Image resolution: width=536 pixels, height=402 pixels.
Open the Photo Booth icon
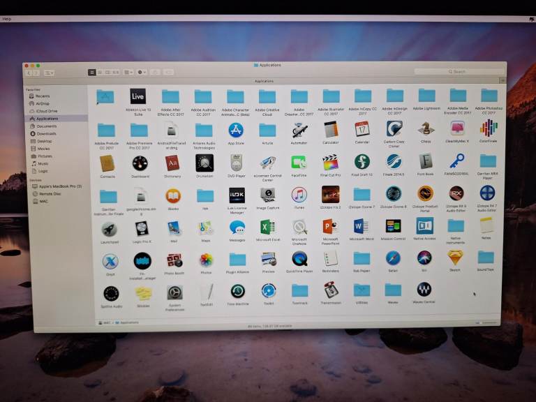tap(174, 261)
